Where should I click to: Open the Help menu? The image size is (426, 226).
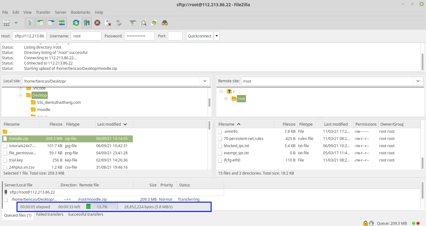[99, 12]
